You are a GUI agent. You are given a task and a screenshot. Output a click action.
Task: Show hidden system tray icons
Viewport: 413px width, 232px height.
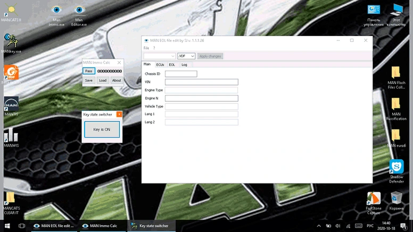tap(319, 226)
